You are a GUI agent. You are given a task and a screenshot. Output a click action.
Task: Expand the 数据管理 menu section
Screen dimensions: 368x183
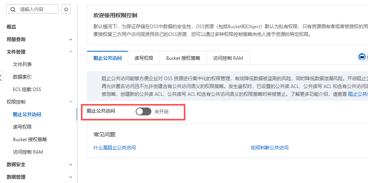click(x=71, y=177)
